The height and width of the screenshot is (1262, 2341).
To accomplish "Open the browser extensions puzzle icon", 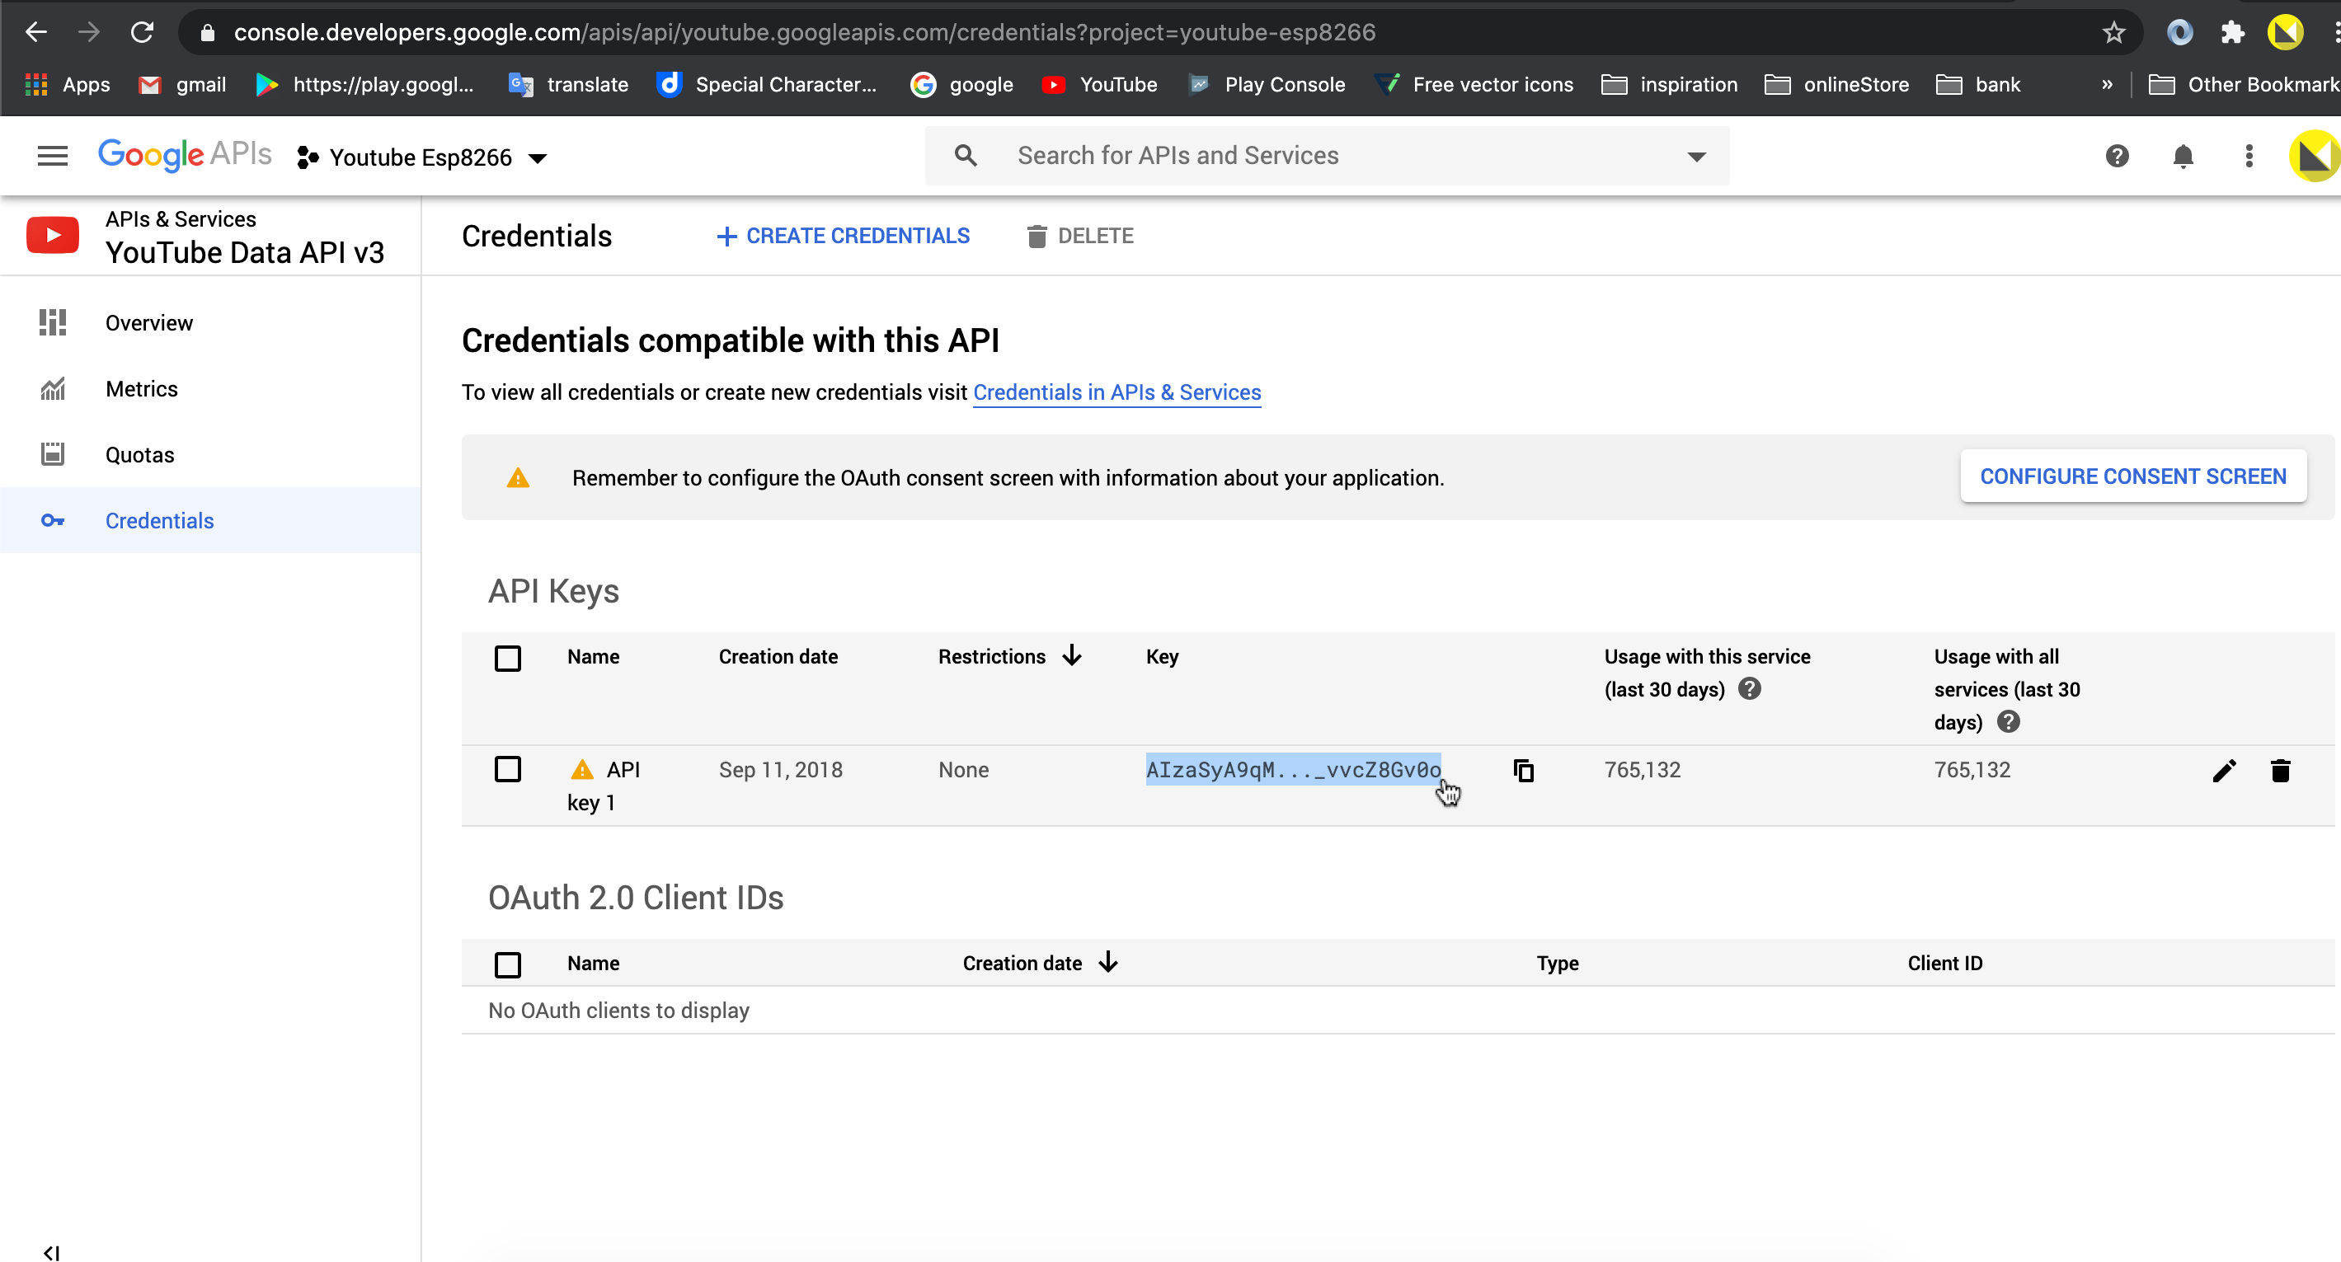I will [x=2232, y=33].
